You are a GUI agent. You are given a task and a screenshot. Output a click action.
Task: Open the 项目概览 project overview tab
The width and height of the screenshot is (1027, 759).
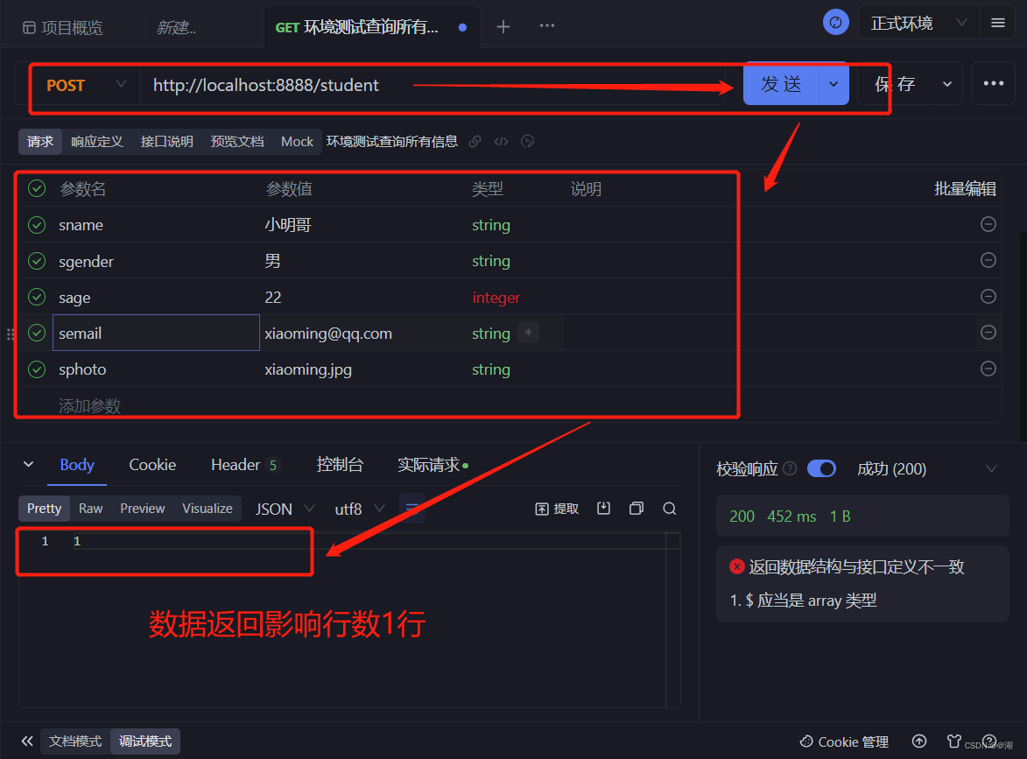pos(63,27)
